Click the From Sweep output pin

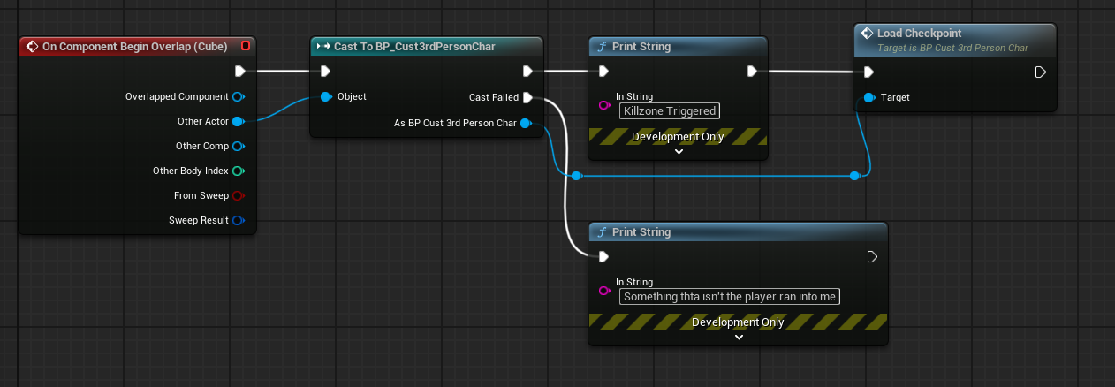point(238,195)
